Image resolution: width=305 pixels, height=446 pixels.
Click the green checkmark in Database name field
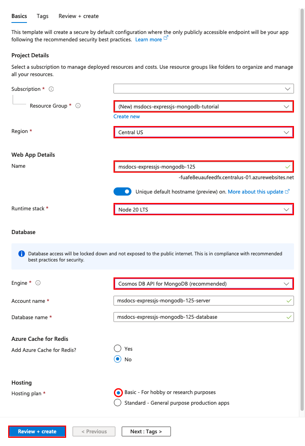[289, 317]
